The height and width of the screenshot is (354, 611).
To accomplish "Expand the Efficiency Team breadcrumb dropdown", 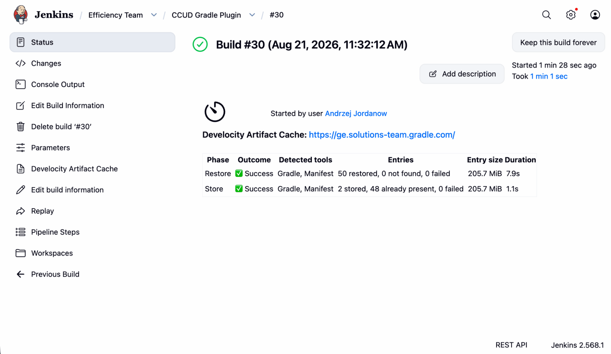I will tap(154, 15).
